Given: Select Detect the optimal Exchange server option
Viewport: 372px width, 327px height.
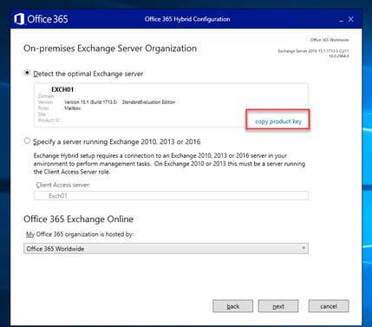Looking at the screenshot, I should point(27,73).
